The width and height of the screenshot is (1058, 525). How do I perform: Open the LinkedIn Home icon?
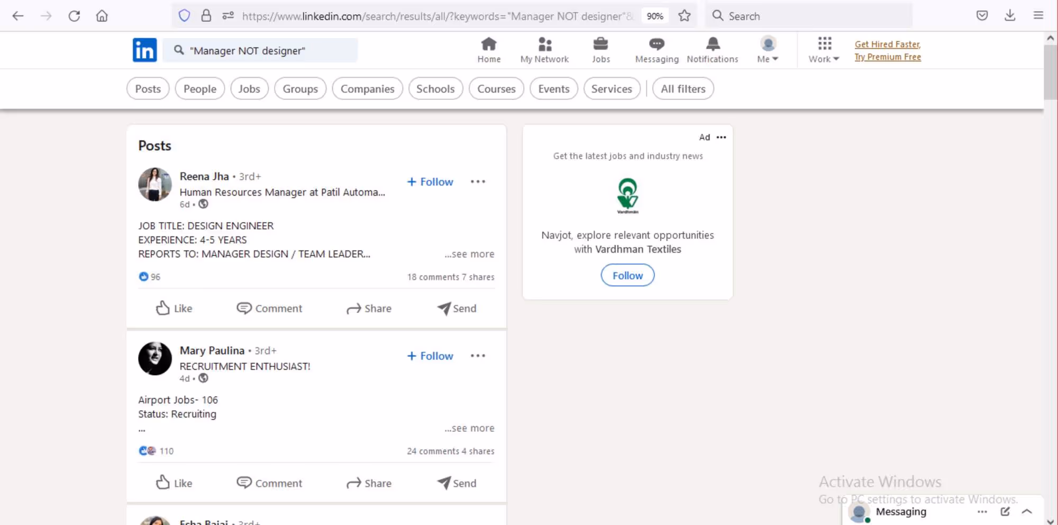coord(489,50)
